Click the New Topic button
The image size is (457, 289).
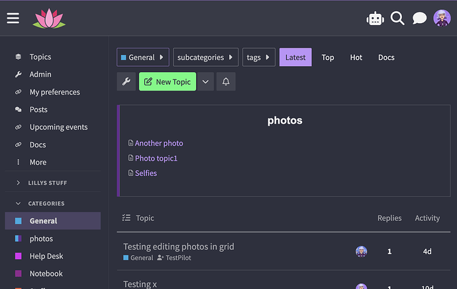tap(168, 81)
